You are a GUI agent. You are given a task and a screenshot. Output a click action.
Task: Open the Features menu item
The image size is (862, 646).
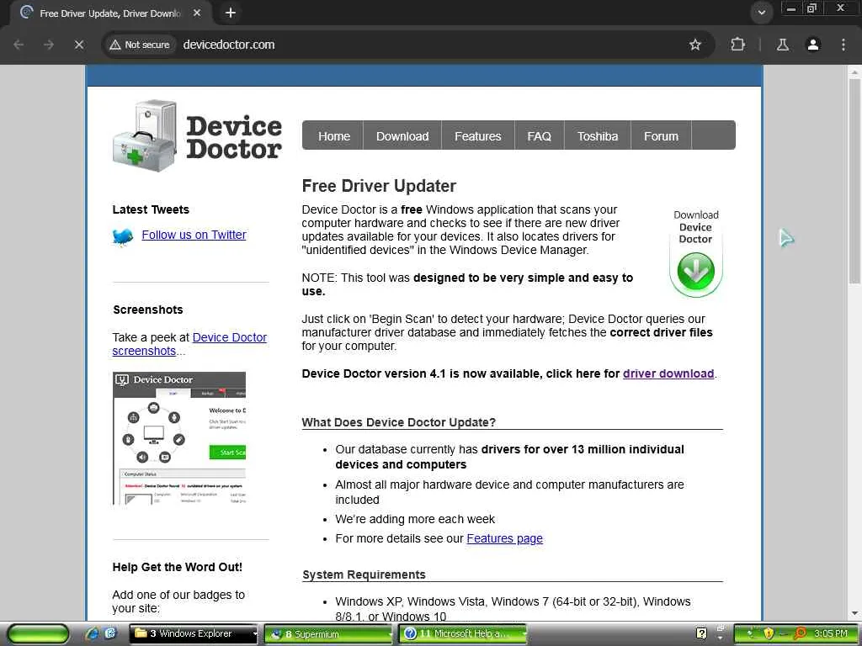(x=478, y=135)
